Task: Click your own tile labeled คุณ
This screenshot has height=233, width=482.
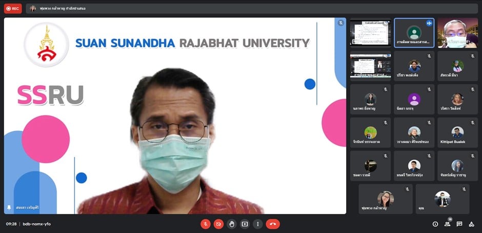Action: (442, 199)
